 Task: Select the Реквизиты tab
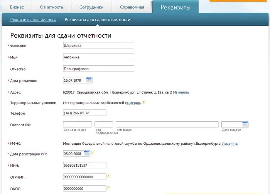175,7
